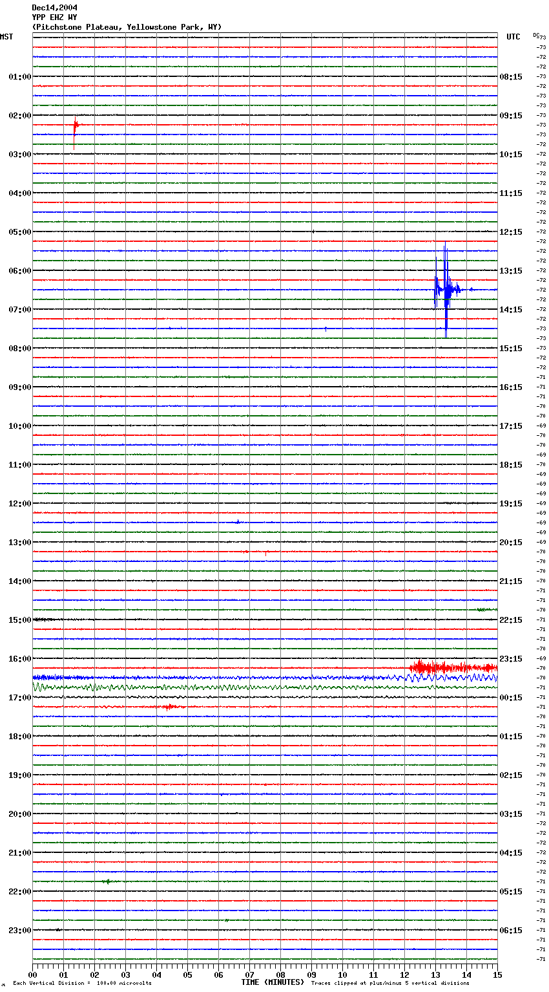The height and width of the screenshot is (992, 549).
Task: Click the TIME (MINUTES) axis title
Action: [273, 982]
